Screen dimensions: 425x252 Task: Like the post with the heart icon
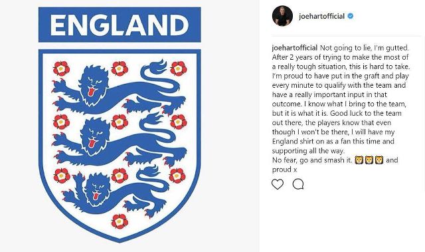click(x=278, y=184)
